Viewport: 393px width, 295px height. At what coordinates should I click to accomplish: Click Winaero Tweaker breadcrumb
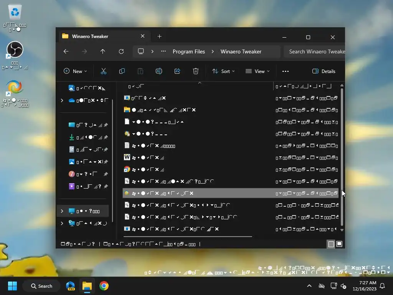coord(241,51)
